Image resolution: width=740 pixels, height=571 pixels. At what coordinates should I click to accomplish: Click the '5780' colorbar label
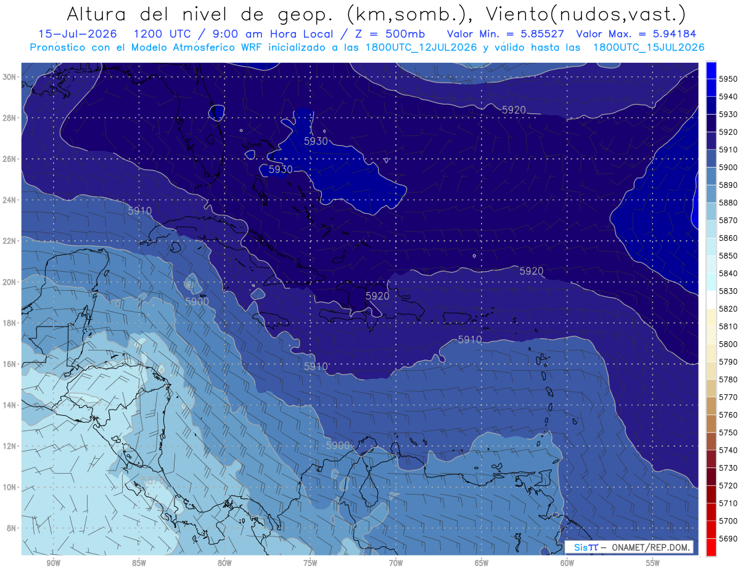point(728,379)
